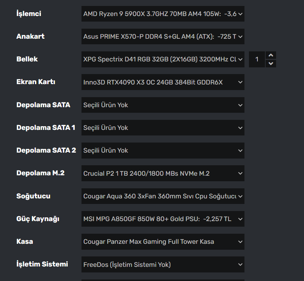The width and height of the screenshot is (304, 281).
Task: Expand the Anakart motherboard selection
Action: pos(163,36)
